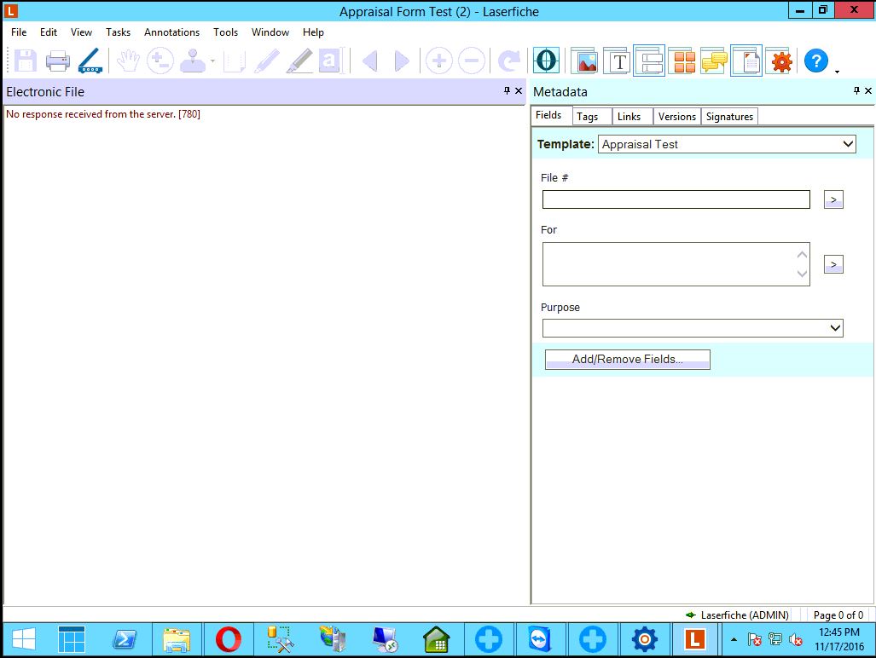Image resolution: width=876 pixels, height=658 pixels.
Task: Open the Annotations menu
Action: (x=171, y=32)
